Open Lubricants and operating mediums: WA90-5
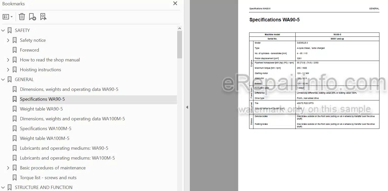This screenshot has height=191, width=388. (x=64, y=148)
